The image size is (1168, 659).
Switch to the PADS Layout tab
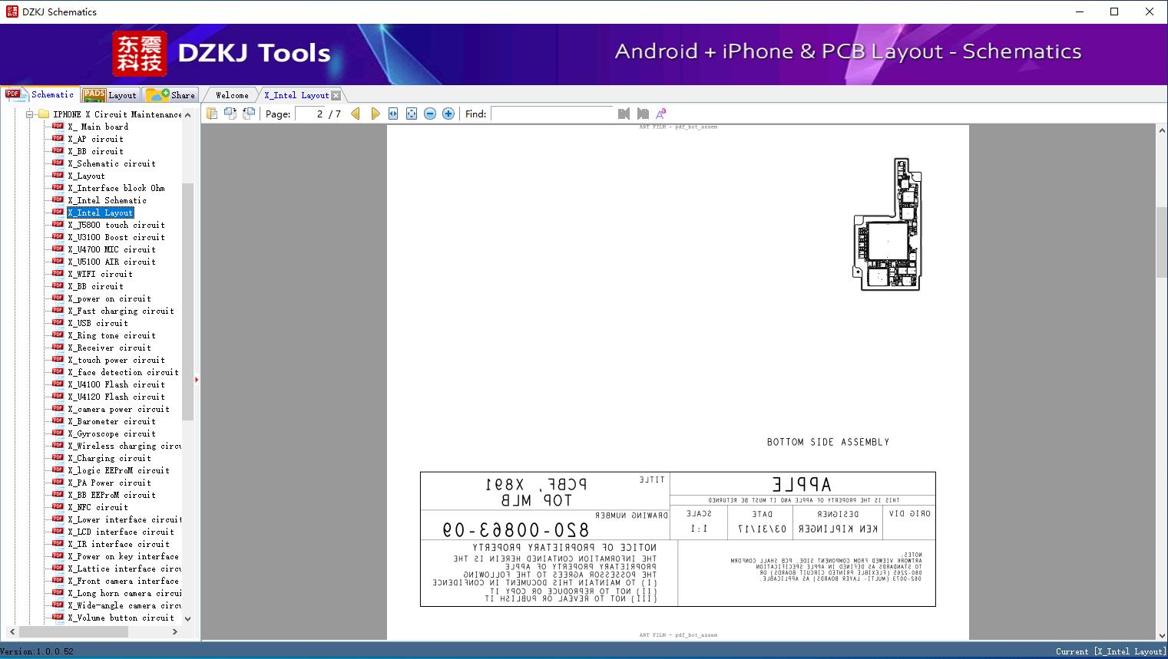click(110, 95)
